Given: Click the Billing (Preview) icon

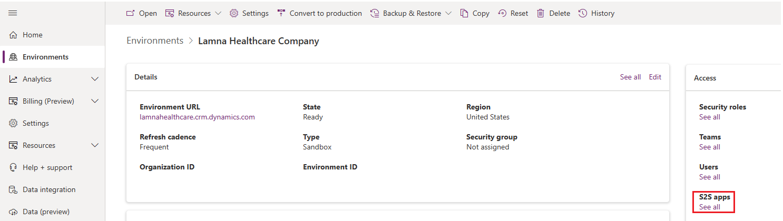Looking at the screenshot, I should click(x=13, y=101).
